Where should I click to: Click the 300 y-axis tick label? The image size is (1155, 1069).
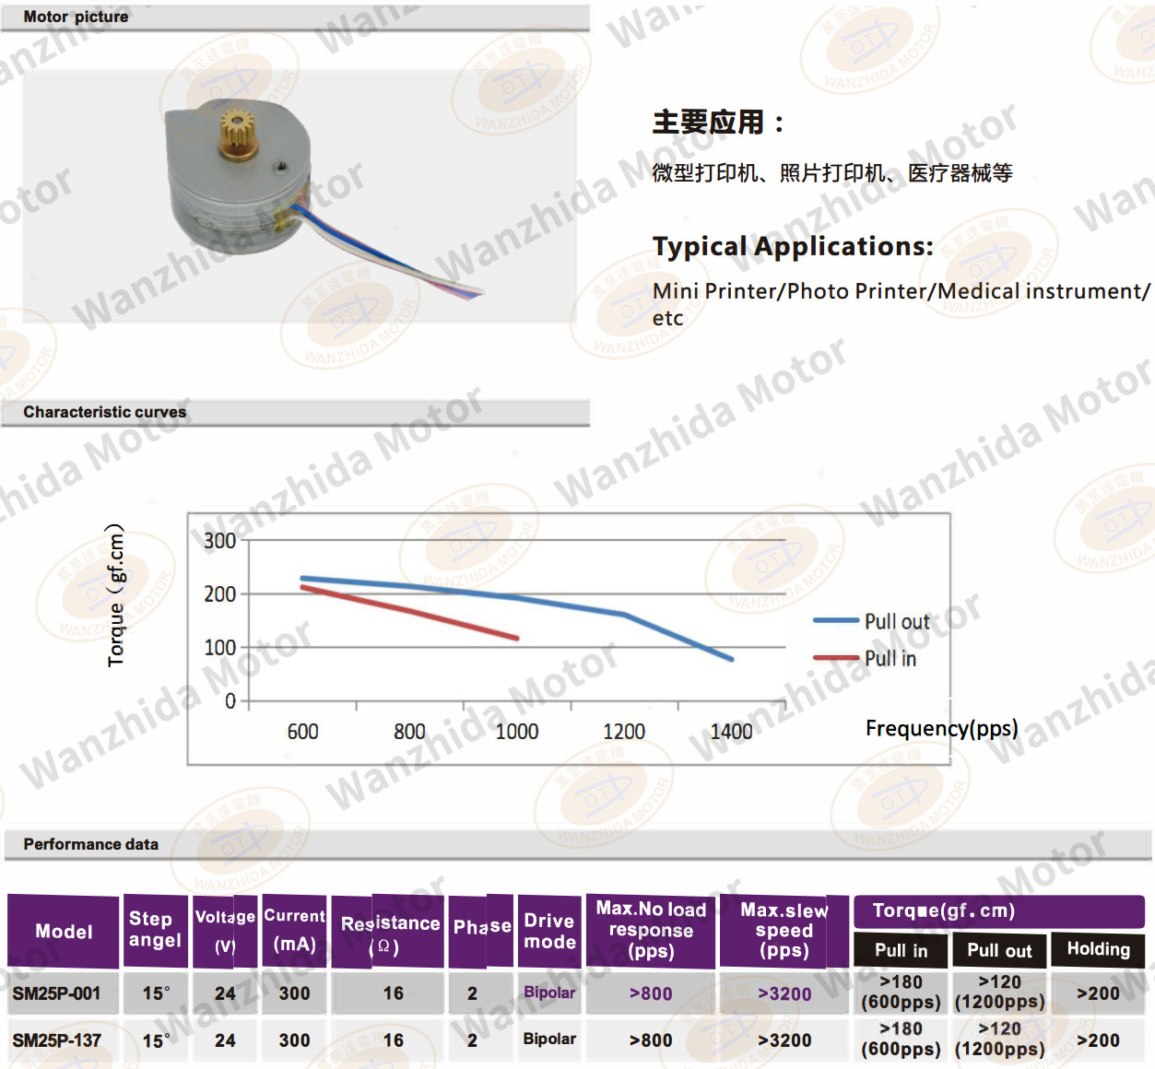pyautogui.click(x=219, y=541)
